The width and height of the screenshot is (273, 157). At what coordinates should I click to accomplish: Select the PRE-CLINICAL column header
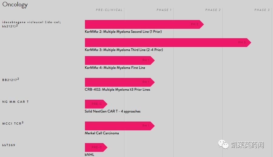pos(109,10)
